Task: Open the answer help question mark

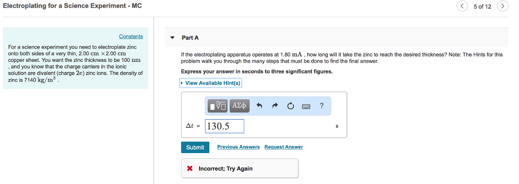Action: pyautogui.click(x=321, y=106)
